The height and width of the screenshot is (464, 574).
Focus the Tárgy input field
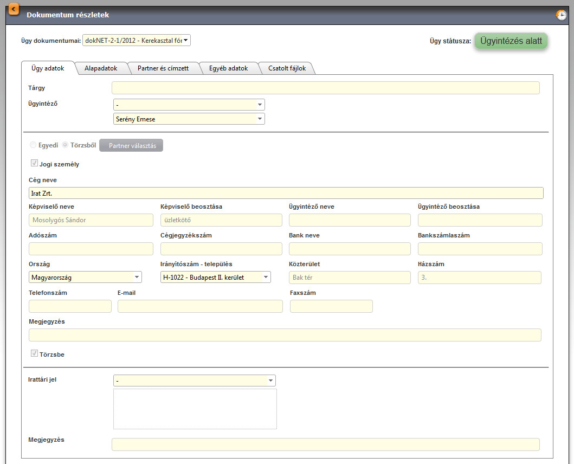325,88
